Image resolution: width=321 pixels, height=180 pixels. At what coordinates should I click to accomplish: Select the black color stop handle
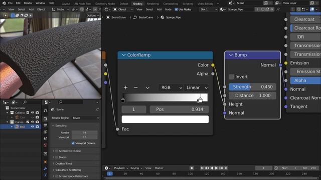[123, 100]
